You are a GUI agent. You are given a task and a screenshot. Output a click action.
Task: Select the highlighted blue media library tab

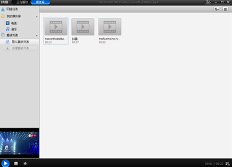[40, 2]
